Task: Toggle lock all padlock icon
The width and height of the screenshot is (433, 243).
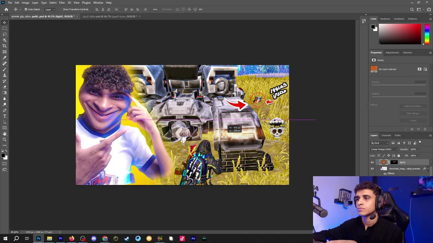Action: pyautogui.click(x=398, y=156)
